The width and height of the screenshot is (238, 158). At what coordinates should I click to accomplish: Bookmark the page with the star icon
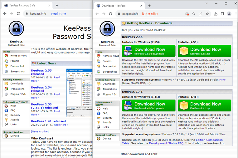click(x=207, y=14)
